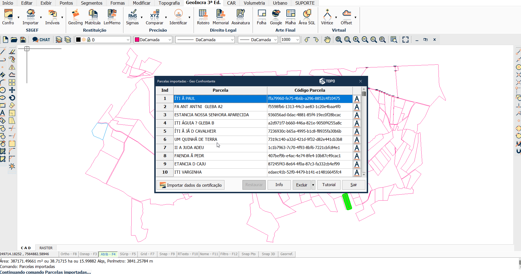Toggle Snap - F9 mode
Viewport: 521px width, 274px height.
point(167,254)
